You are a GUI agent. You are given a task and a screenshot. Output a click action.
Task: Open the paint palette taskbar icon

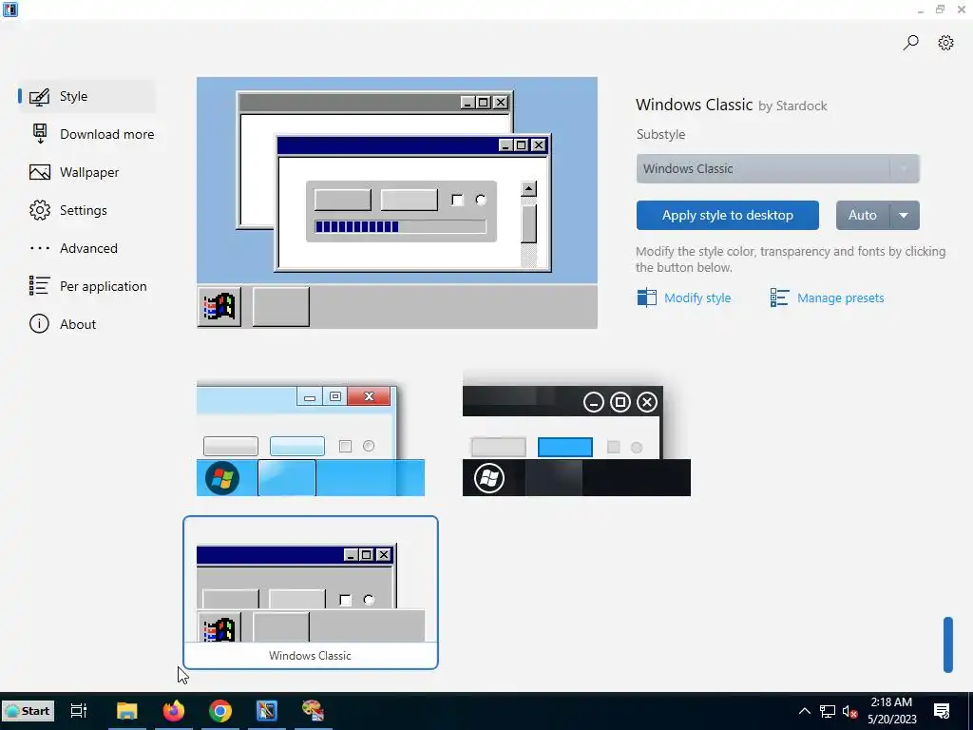tap(314, 711)
